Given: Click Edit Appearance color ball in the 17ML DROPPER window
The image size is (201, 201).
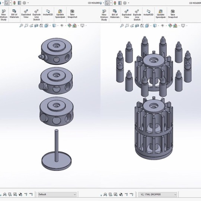Looking at the screenshot, I should 170,26.
